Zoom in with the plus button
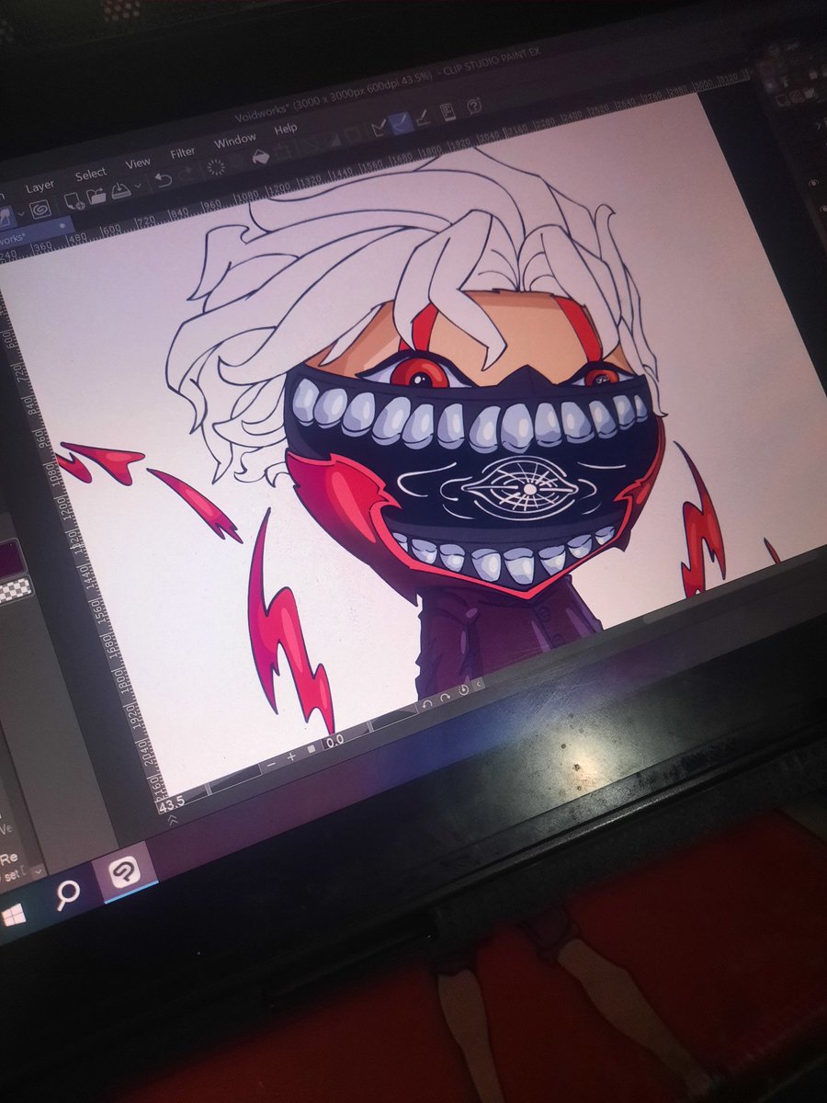 click(x=292, y=756)
